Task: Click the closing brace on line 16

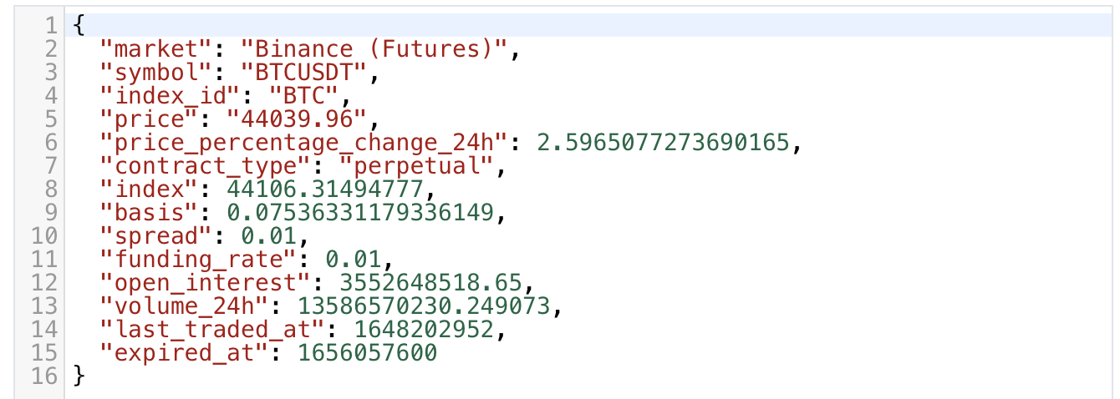Action: [78, 376]
